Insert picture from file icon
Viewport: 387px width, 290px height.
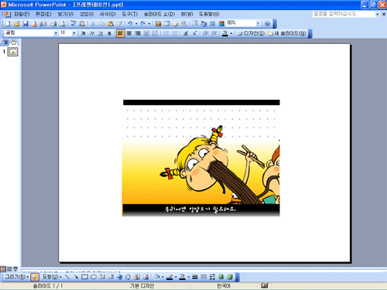tap(146, 277)
